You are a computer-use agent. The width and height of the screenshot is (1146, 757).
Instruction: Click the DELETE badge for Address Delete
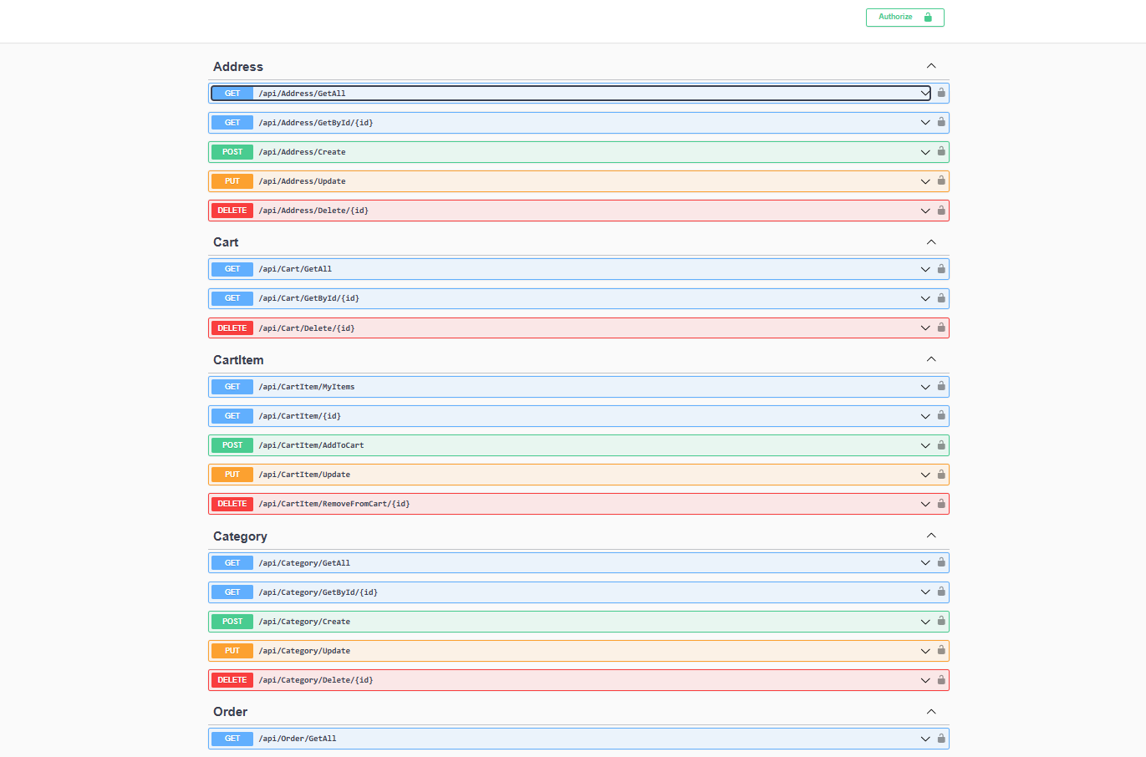[232, 211]
